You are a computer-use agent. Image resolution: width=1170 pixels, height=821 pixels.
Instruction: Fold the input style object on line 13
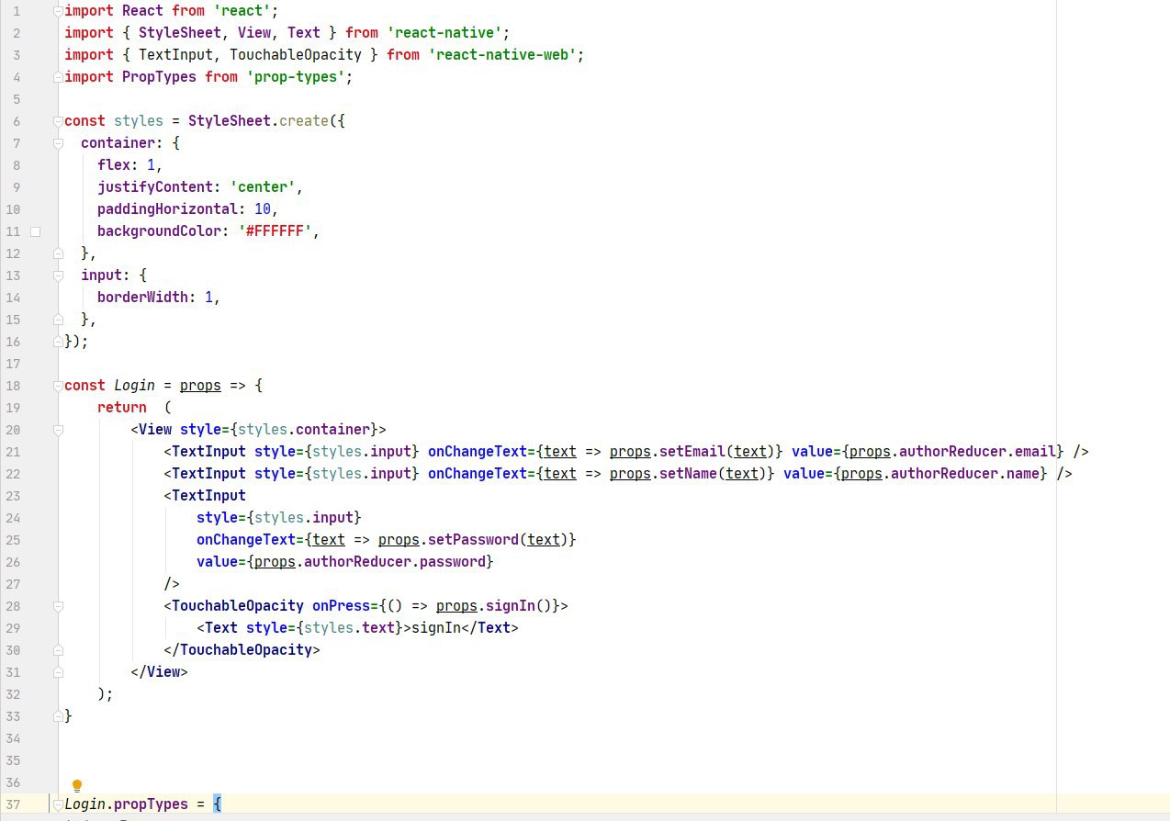tap(58, 276)
